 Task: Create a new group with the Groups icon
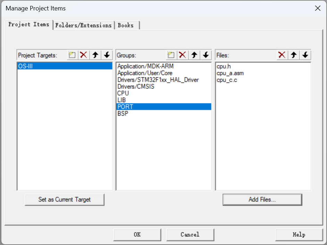[x=171, y=55]
